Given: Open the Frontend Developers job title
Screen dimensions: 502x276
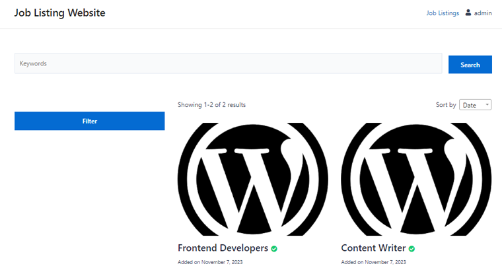Looking at the screenshot, I should click(x=223, y=248).
